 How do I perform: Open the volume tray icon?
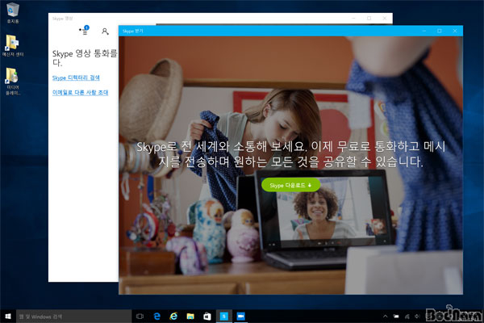(x=417, y=317)
